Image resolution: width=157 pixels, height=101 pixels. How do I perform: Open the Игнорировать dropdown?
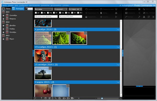[61, 9]
